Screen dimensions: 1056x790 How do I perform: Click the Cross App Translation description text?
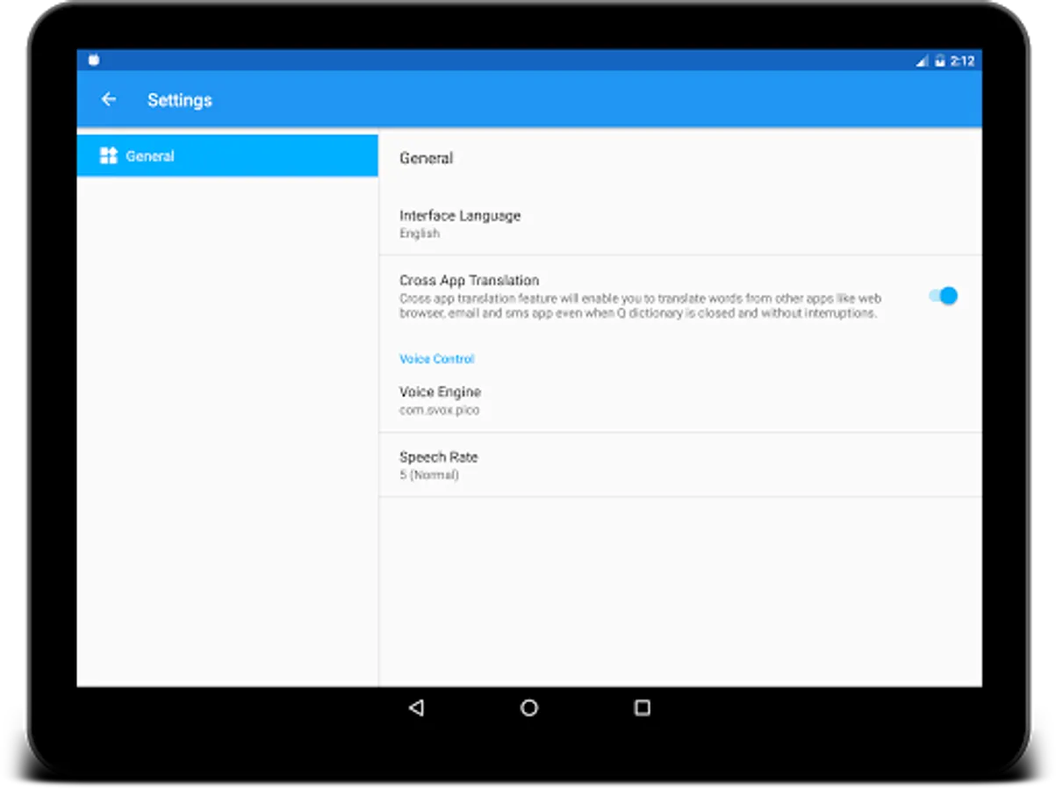[640, 306]
